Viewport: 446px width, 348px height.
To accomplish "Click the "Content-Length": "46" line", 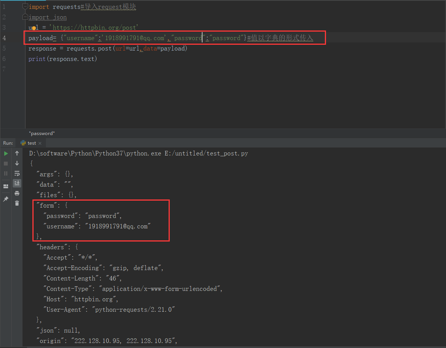I will (x=83, y=278).
